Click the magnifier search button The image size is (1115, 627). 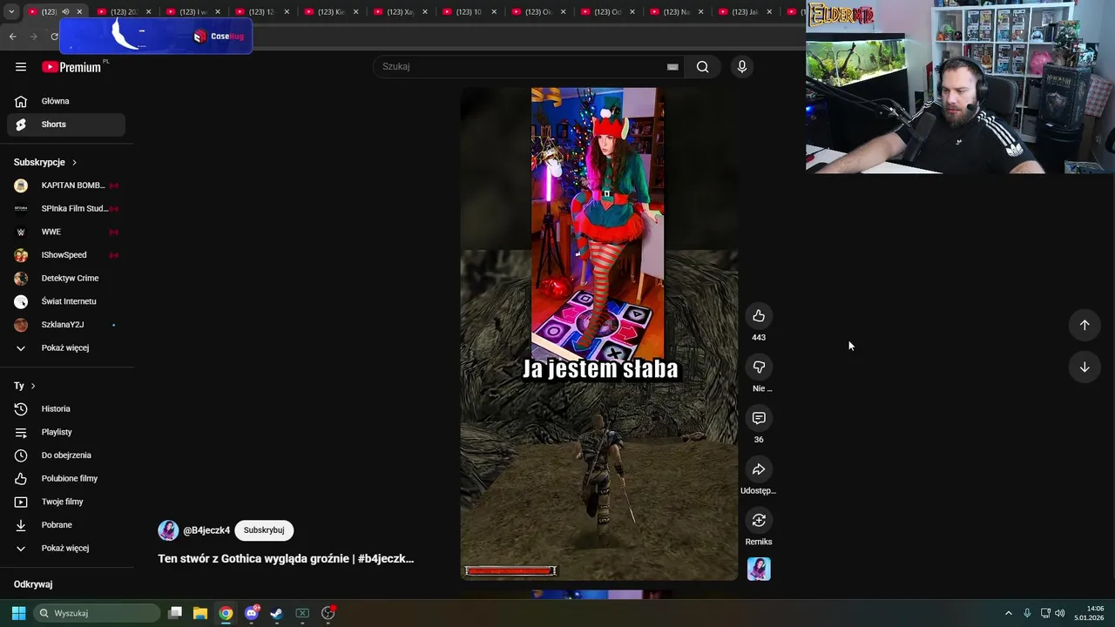[x=702, y=67]
